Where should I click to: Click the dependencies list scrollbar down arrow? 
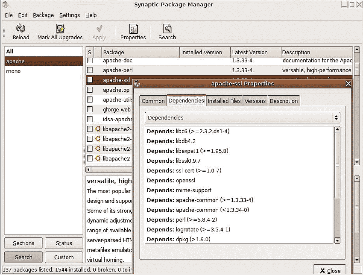pos(337,241)
